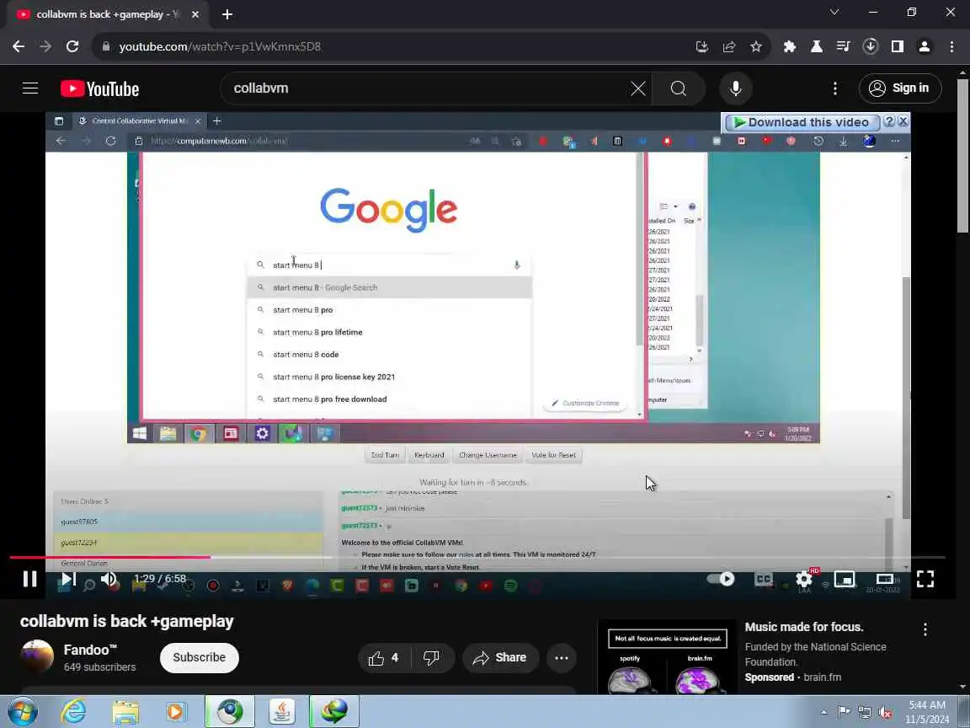The height and width of the screenshot is (728, 970).
Task: Click the Sign in button
Action: coord(900,88)
